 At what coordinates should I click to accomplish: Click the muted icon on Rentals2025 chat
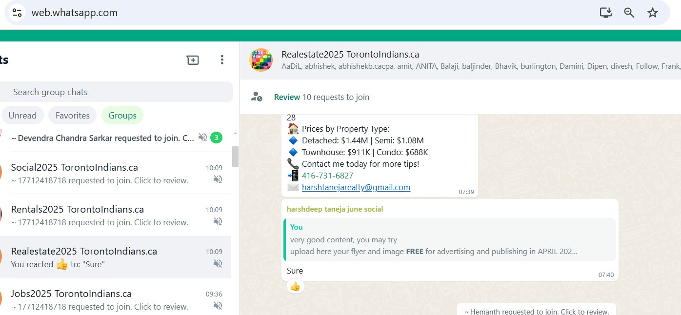click(x=218, y=221)
